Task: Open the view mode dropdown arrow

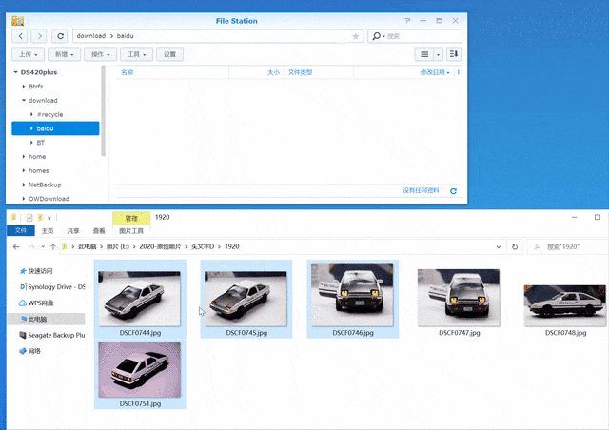Action: coord(438,54)
